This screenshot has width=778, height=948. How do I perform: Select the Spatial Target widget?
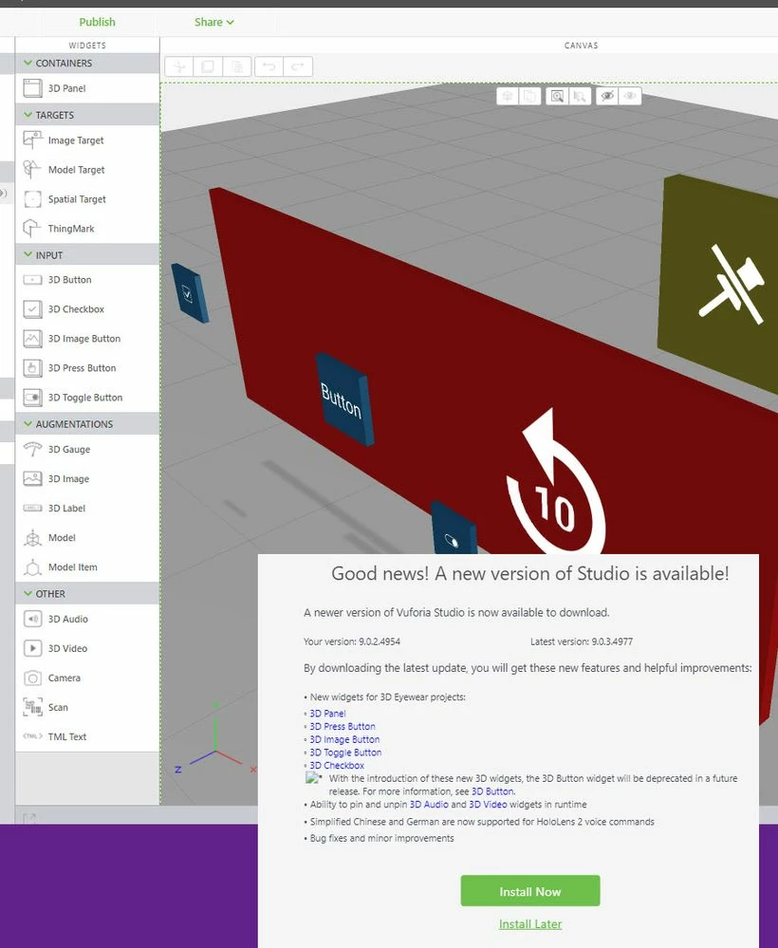pos(87,199)
